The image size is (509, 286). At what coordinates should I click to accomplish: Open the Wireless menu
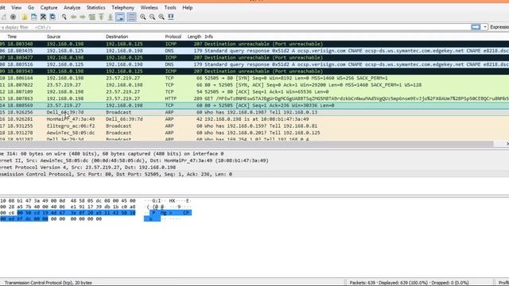149,7
